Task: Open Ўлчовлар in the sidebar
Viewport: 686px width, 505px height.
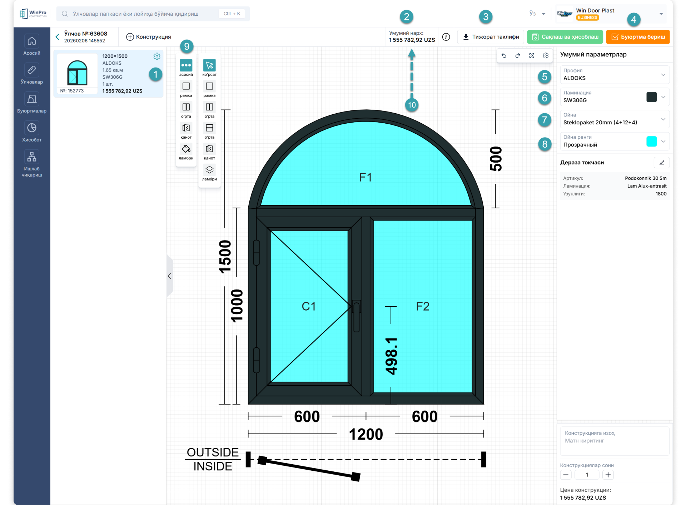Action: pyautogui.click(x=32, y=74)
